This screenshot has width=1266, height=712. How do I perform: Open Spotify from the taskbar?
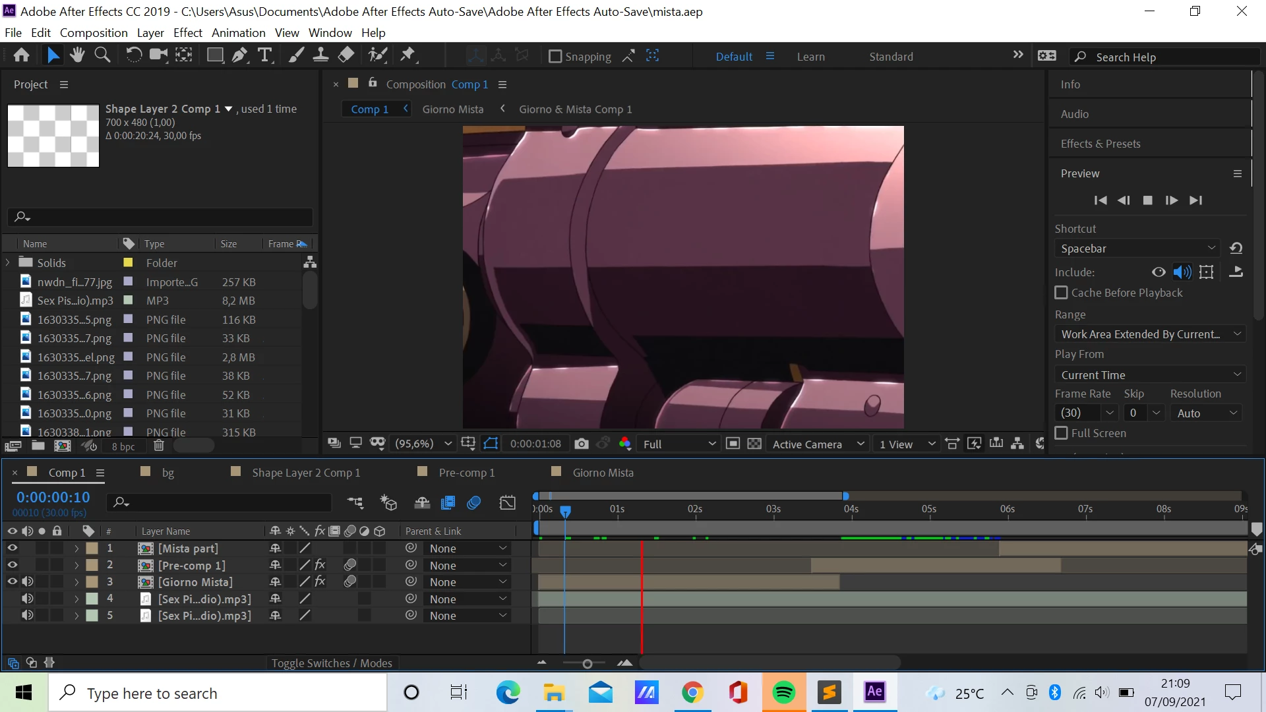tap(783, 693)
